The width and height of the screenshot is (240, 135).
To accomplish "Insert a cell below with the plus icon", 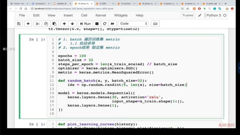I will tap(28, 24).
